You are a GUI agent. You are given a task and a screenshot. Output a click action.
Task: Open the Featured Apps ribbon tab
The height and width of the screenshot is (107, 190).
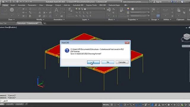coord(114,5)
